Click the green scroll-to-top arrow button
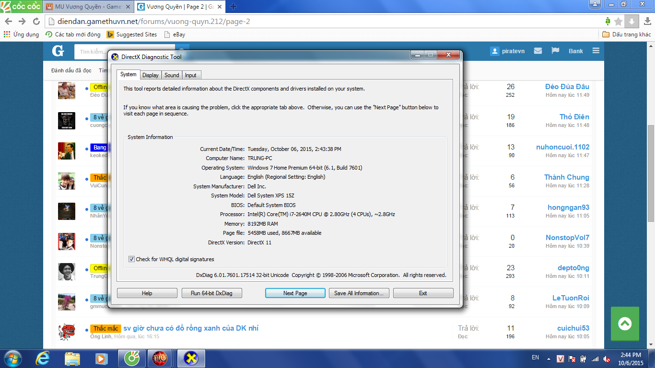 click(625, 324)
